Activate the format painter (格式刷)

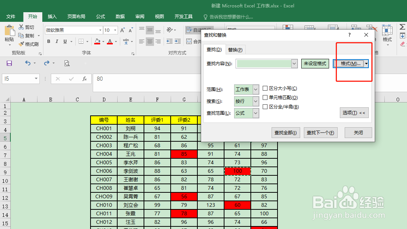point(29,44)
